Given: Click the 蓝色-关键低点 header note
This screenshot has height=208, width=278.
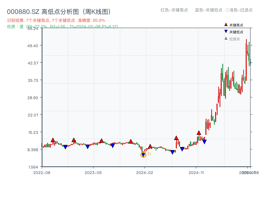Looking at the screenshot, I should point(208,10).
